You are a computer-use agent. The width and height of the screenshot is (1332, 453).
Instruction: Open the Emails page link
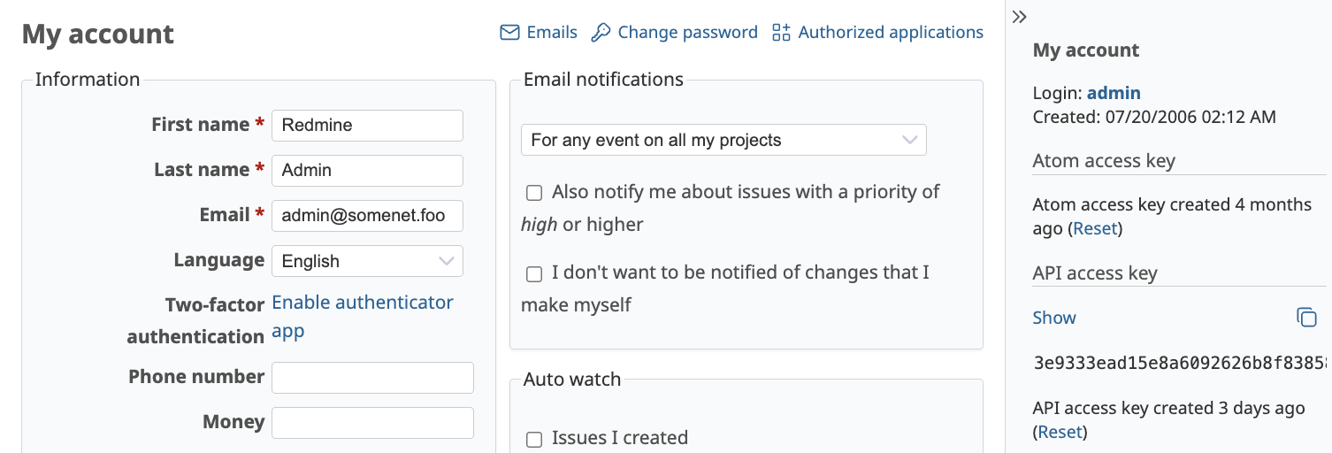point(552,33)
